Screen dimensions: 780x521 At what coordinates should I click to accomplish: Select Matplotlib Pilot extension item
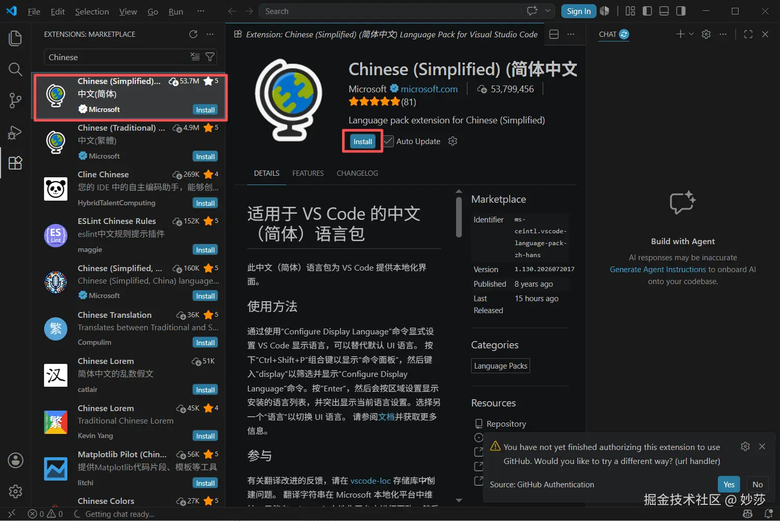pyautogui.click(x=129, y=469)
